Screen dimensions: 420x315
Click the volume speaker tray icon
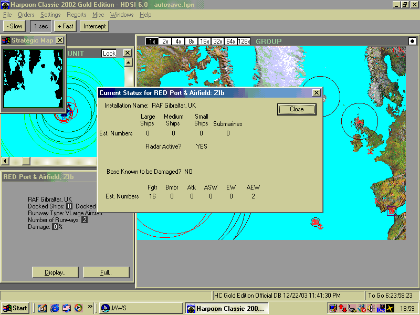pos(371,308)
